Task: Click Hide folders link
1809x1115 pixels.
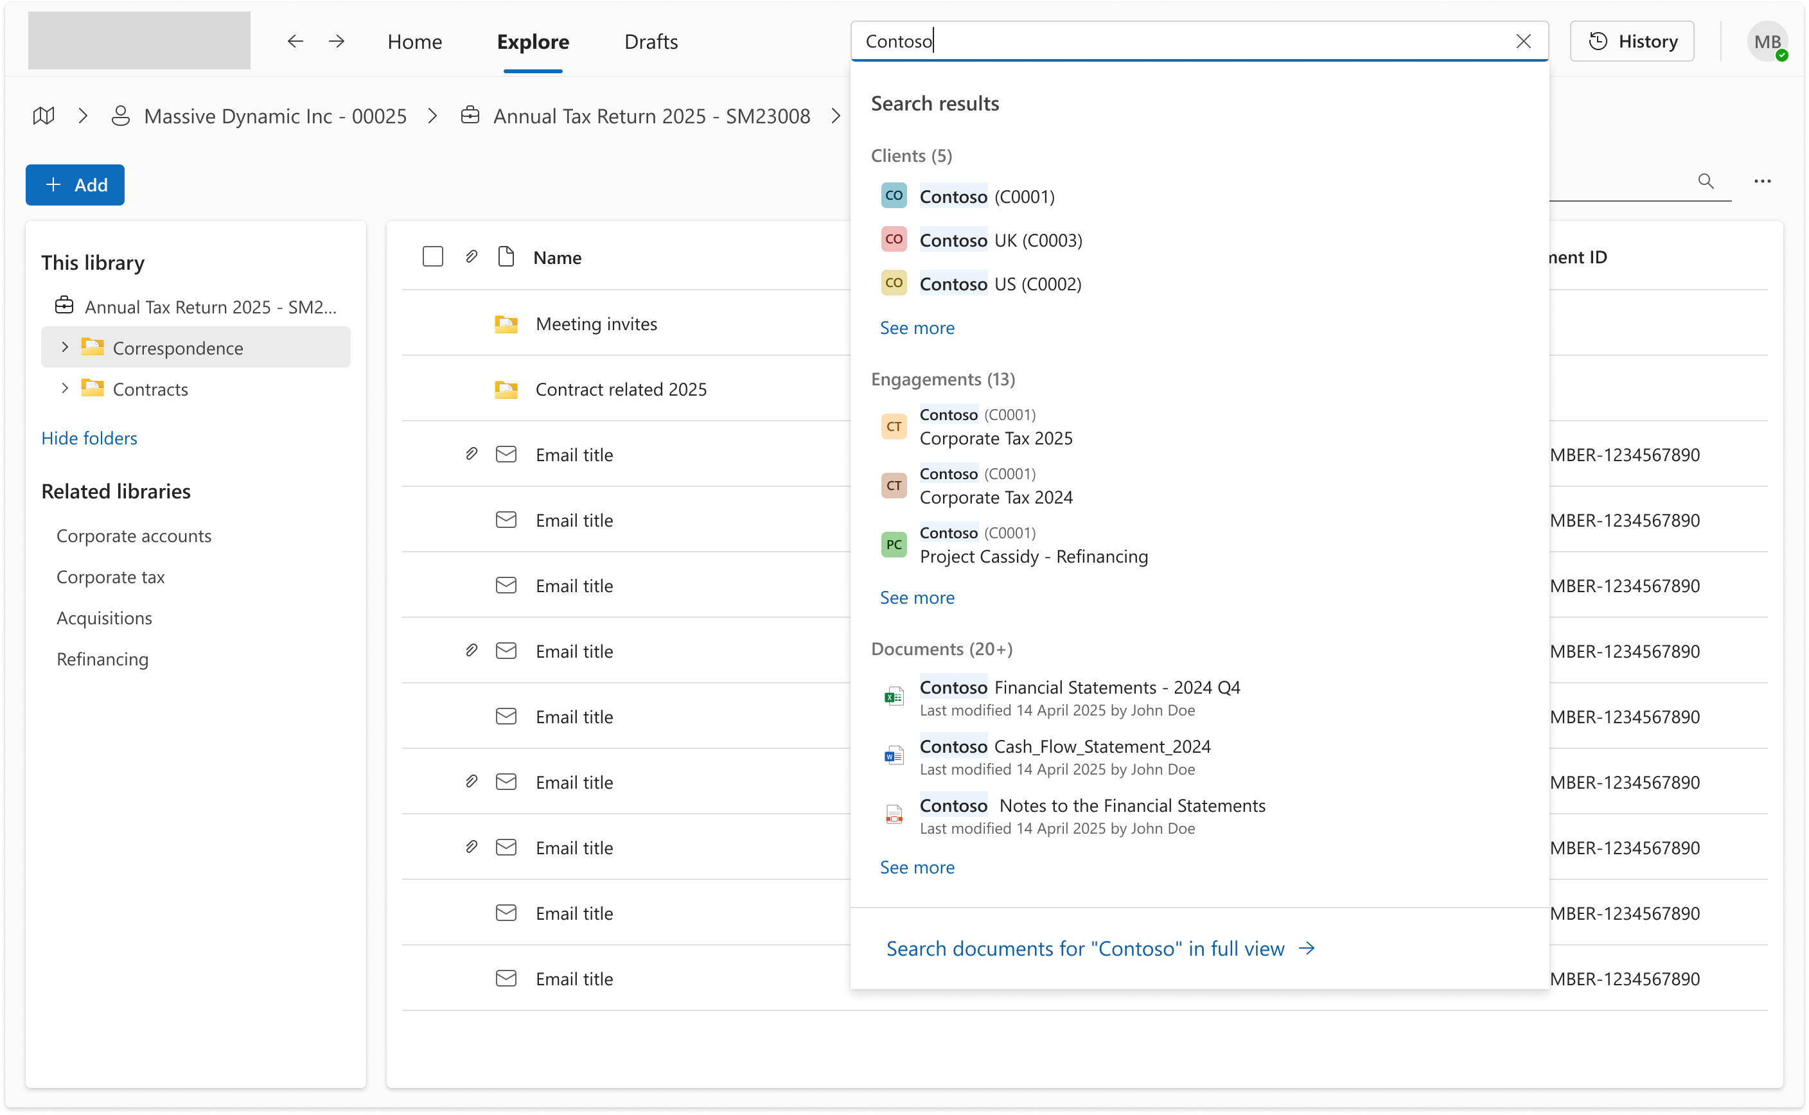Action: click(x=89, y=438)
